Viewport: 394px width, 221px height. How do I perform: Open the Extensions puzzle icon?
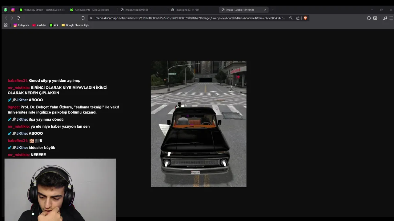(369, 18)
